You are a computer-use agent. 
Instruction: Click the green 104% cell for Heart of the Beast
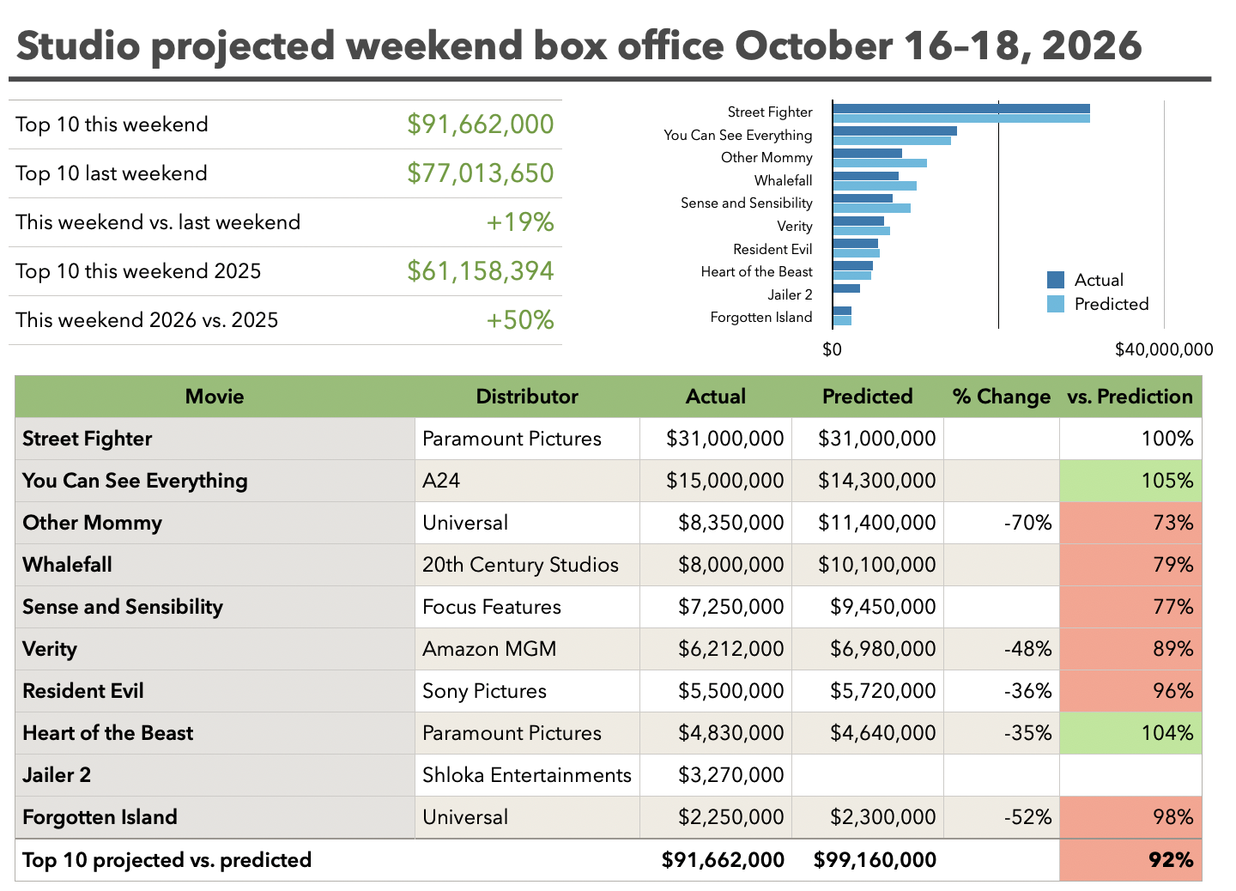1130,733
